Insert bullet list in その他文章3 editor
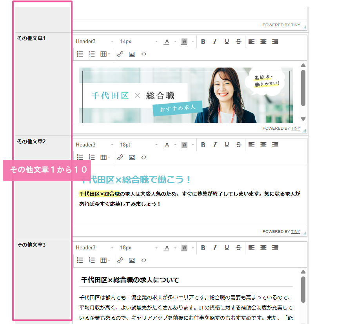345x324 pixels. 80,260
